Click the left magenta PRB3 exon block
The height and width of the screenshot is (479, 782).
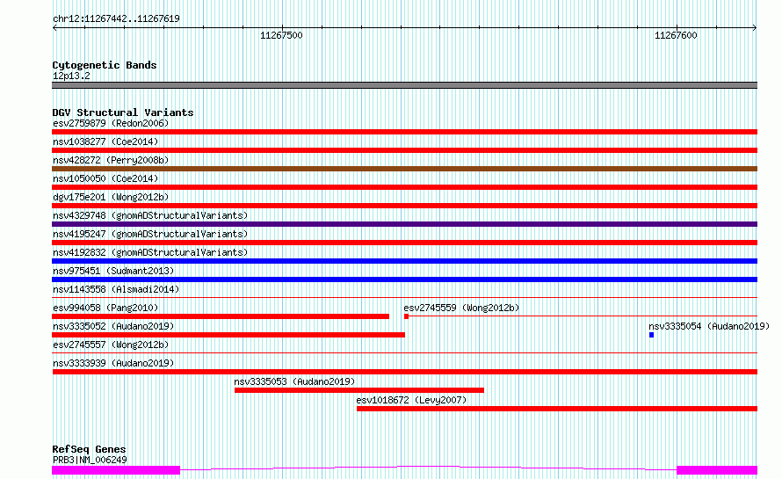point(116,470)
